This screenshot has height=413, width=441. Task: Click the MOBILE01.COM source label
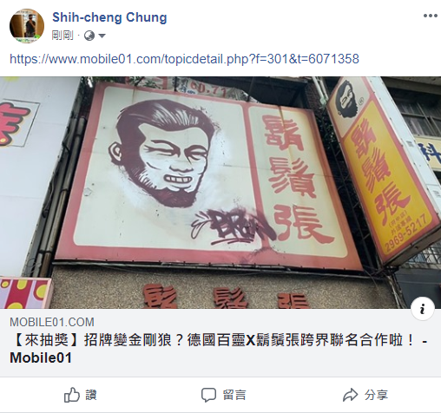52,322
